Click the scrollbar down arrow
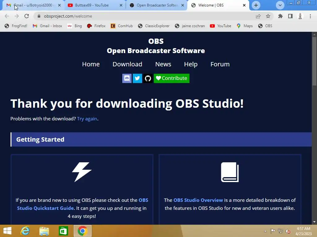317x237 pixels. point(314,222)
